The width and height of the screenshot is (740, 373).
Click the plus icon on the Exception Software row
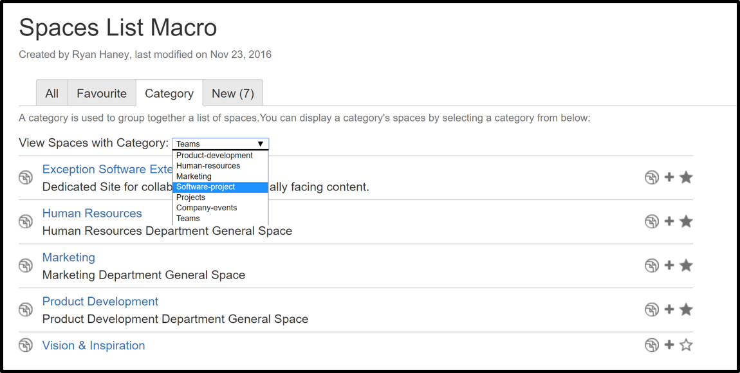669,177
